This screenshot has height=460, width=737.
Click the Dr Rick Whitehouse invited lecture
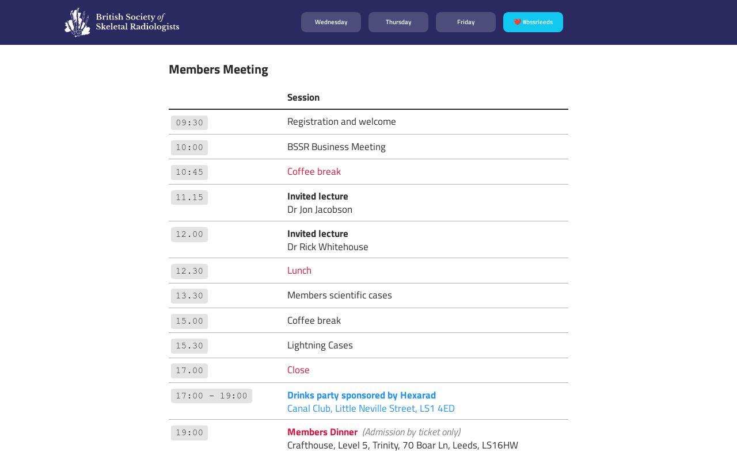(x=328, y=247)
